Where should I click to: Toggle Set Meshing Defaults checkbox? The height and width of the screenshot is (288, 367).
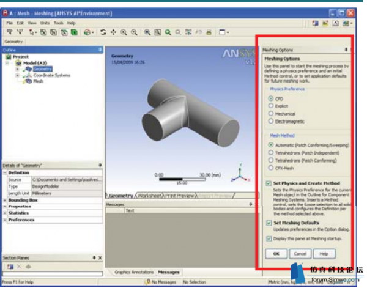(x=269, y=223)
